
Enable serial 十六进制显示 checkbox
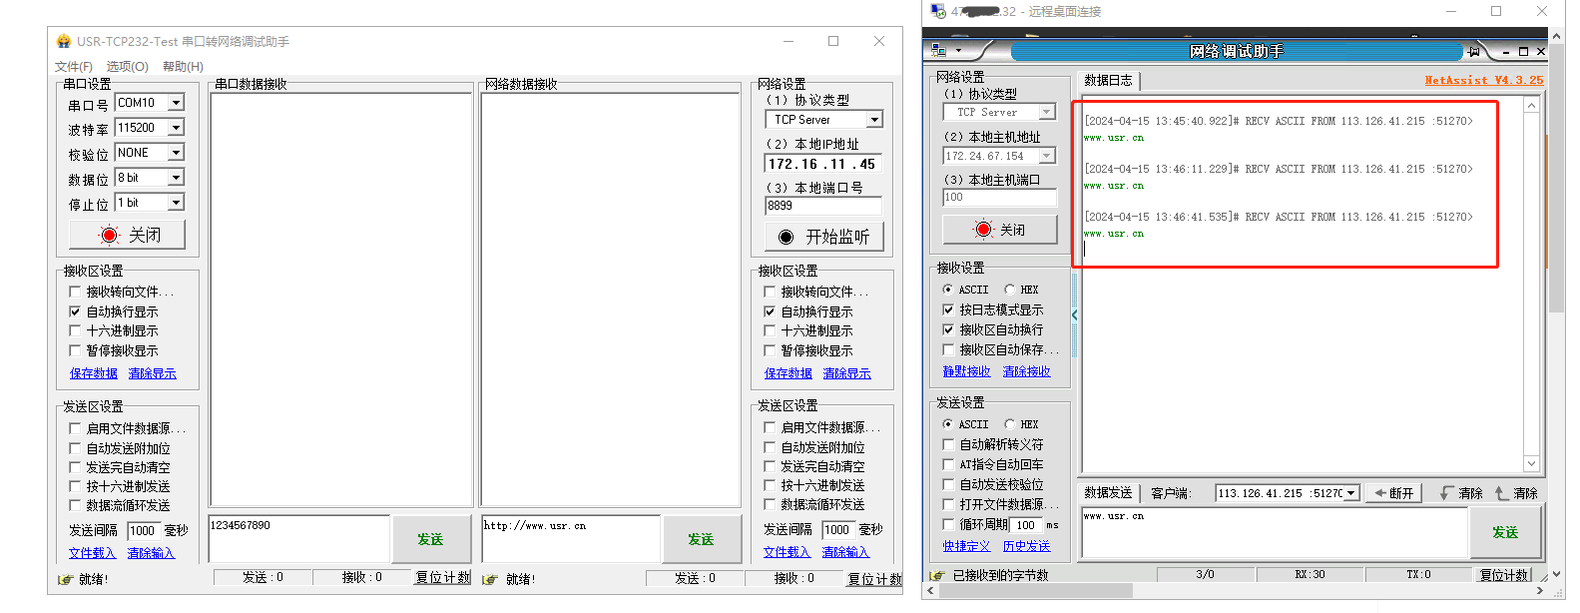click(x=74, y=330)
